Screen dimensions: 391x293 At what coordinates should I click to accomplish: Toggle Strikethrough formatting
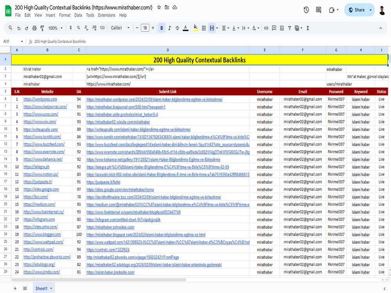click(x=177, y=28)
